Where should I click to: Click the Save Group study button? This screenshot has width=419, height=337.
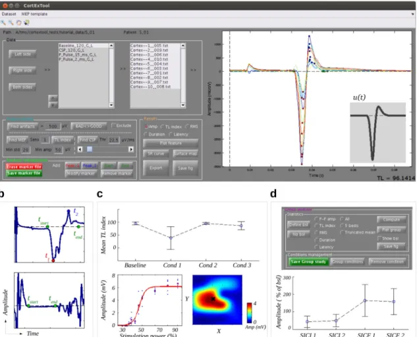308,262
